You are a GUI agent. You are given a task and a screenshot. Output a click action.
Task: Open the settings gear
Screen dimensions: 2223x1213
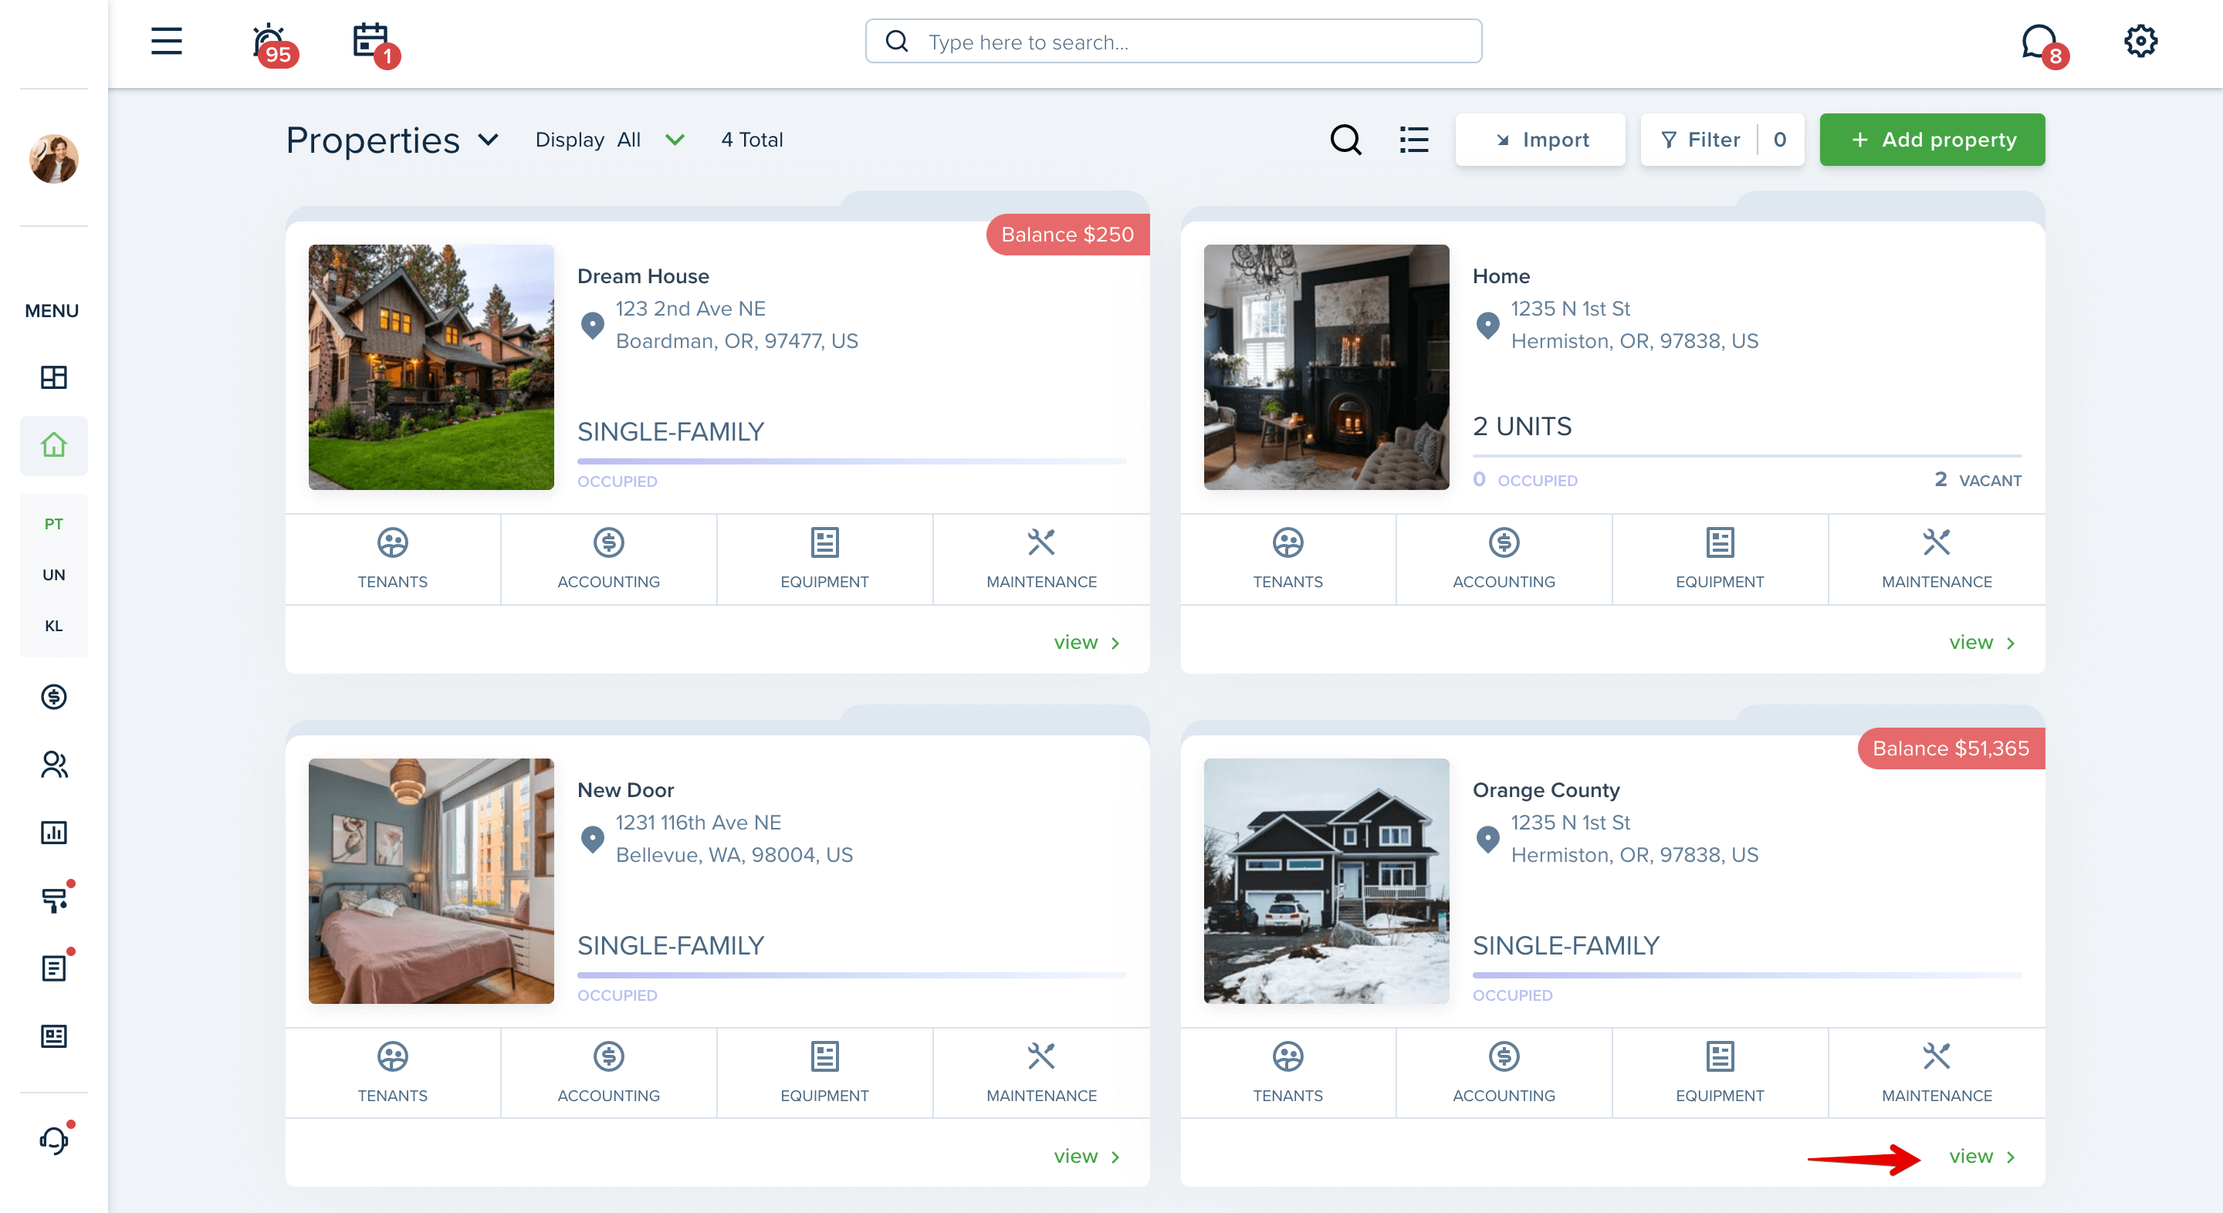coord(2140,42)
